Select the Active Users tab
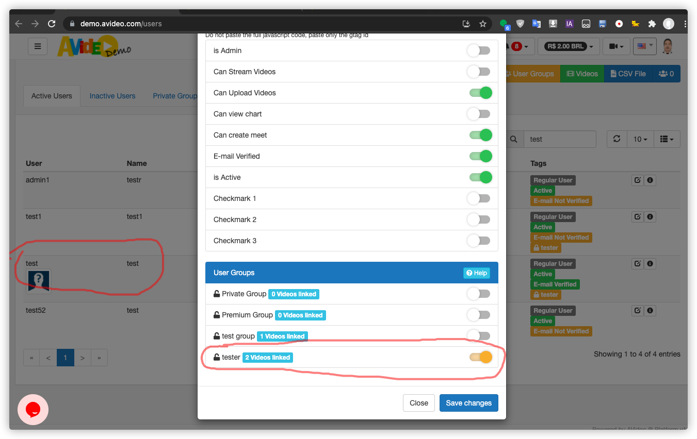The image size is (697, 439). pyautogui.click(x=51, y=95)
